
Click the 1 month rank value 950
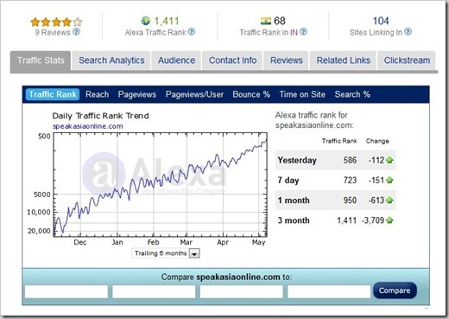tap(350, 201)
